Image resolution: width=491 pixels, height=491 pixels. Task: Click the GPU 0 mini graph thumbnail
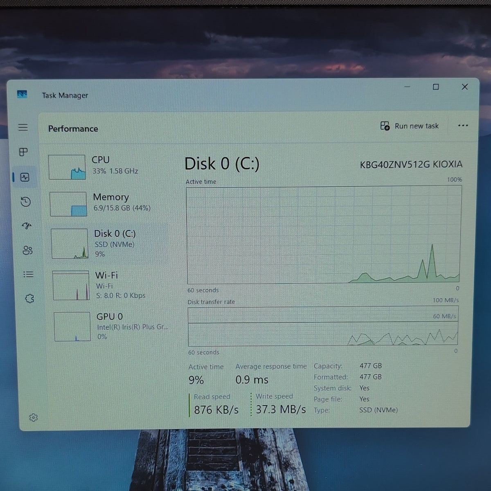72,327
